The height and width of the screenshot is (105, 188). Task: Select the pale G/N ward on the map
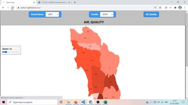pyautogui.click(x=95, y=98)
